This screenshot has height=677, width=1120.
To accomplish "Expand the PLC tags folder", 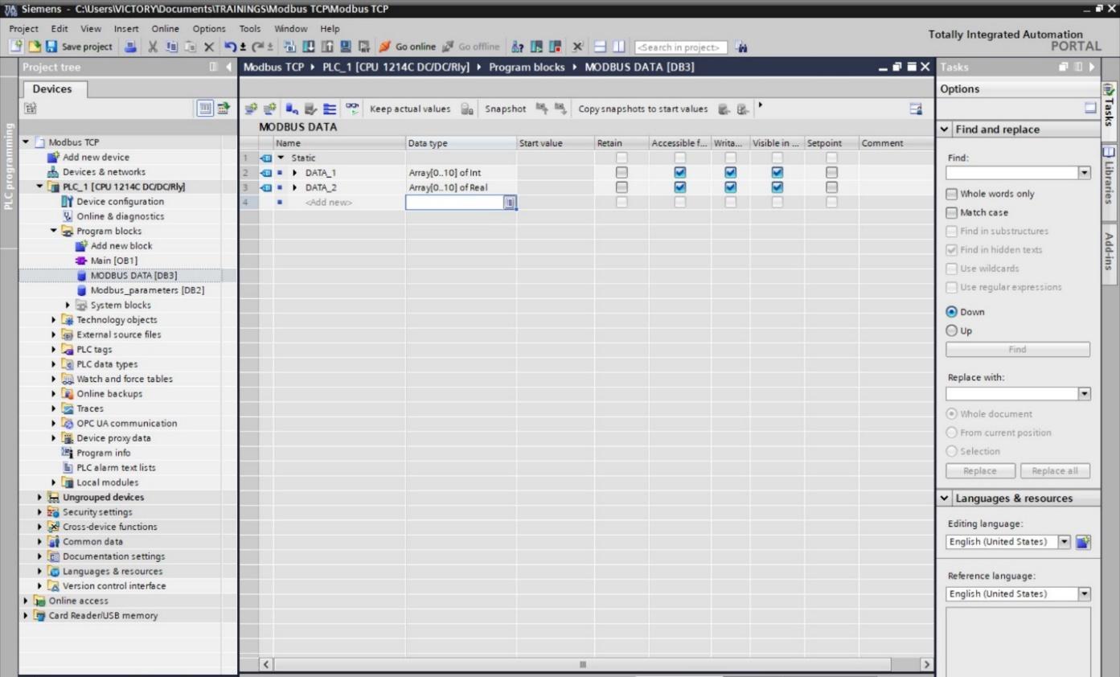I will pyautogui.click(x=54, y=349).
